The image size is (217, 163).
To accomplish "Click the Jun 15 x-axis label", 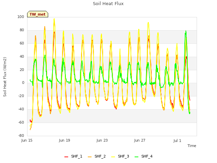I will (x=27, y=140).
